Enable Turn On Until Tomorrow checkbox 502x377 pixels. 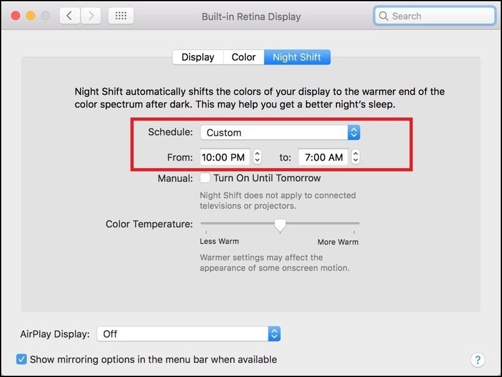205,178
